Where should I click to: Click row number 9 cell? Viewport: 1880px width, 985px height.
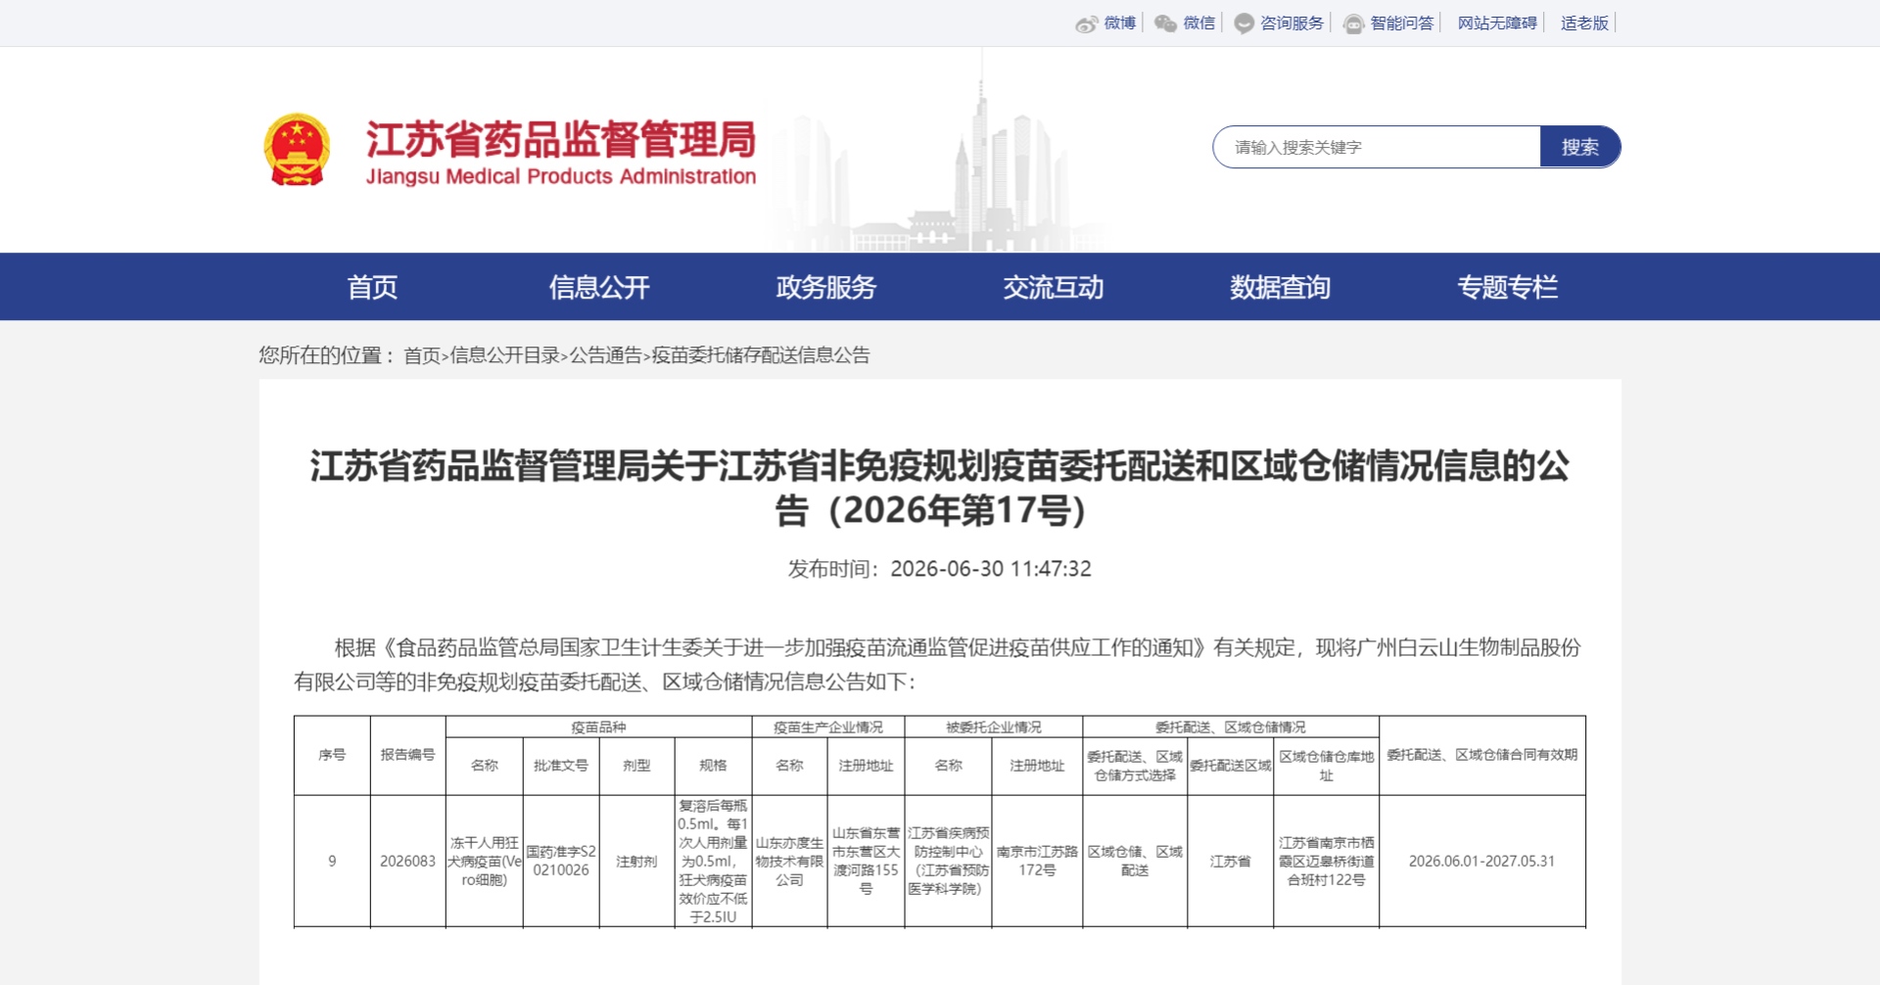click(x=332, y=862)
